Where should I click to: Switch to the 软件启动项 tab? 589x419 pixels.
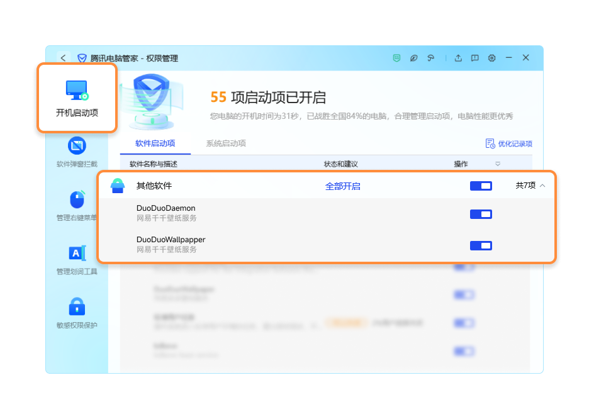(155, 143)
